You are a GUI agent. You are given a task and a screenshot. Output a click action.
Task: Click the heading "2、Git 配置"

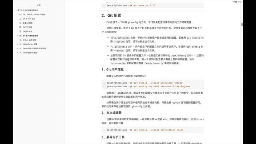click(x=111, y=16)
